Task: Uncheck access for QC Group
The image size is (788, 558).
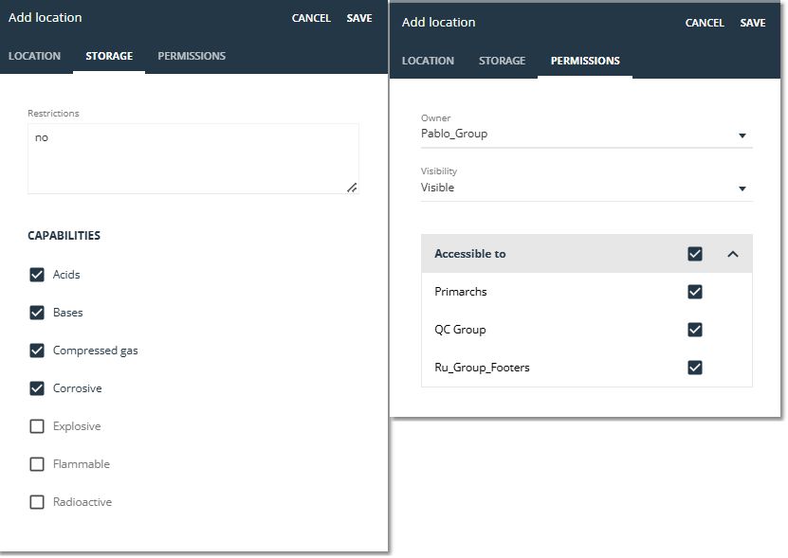Action: 695,330
